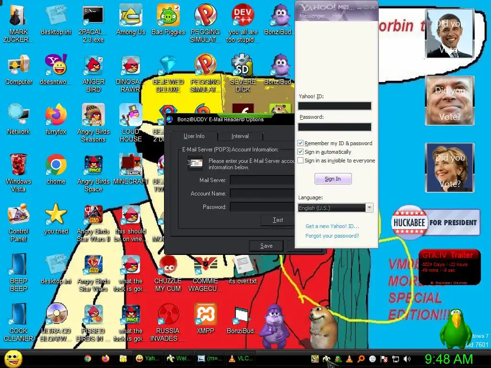This screenshot has height=368, width=491.
Task: Focus the Yahoo Messenger Password field
Action: click(x=334, y=126)
